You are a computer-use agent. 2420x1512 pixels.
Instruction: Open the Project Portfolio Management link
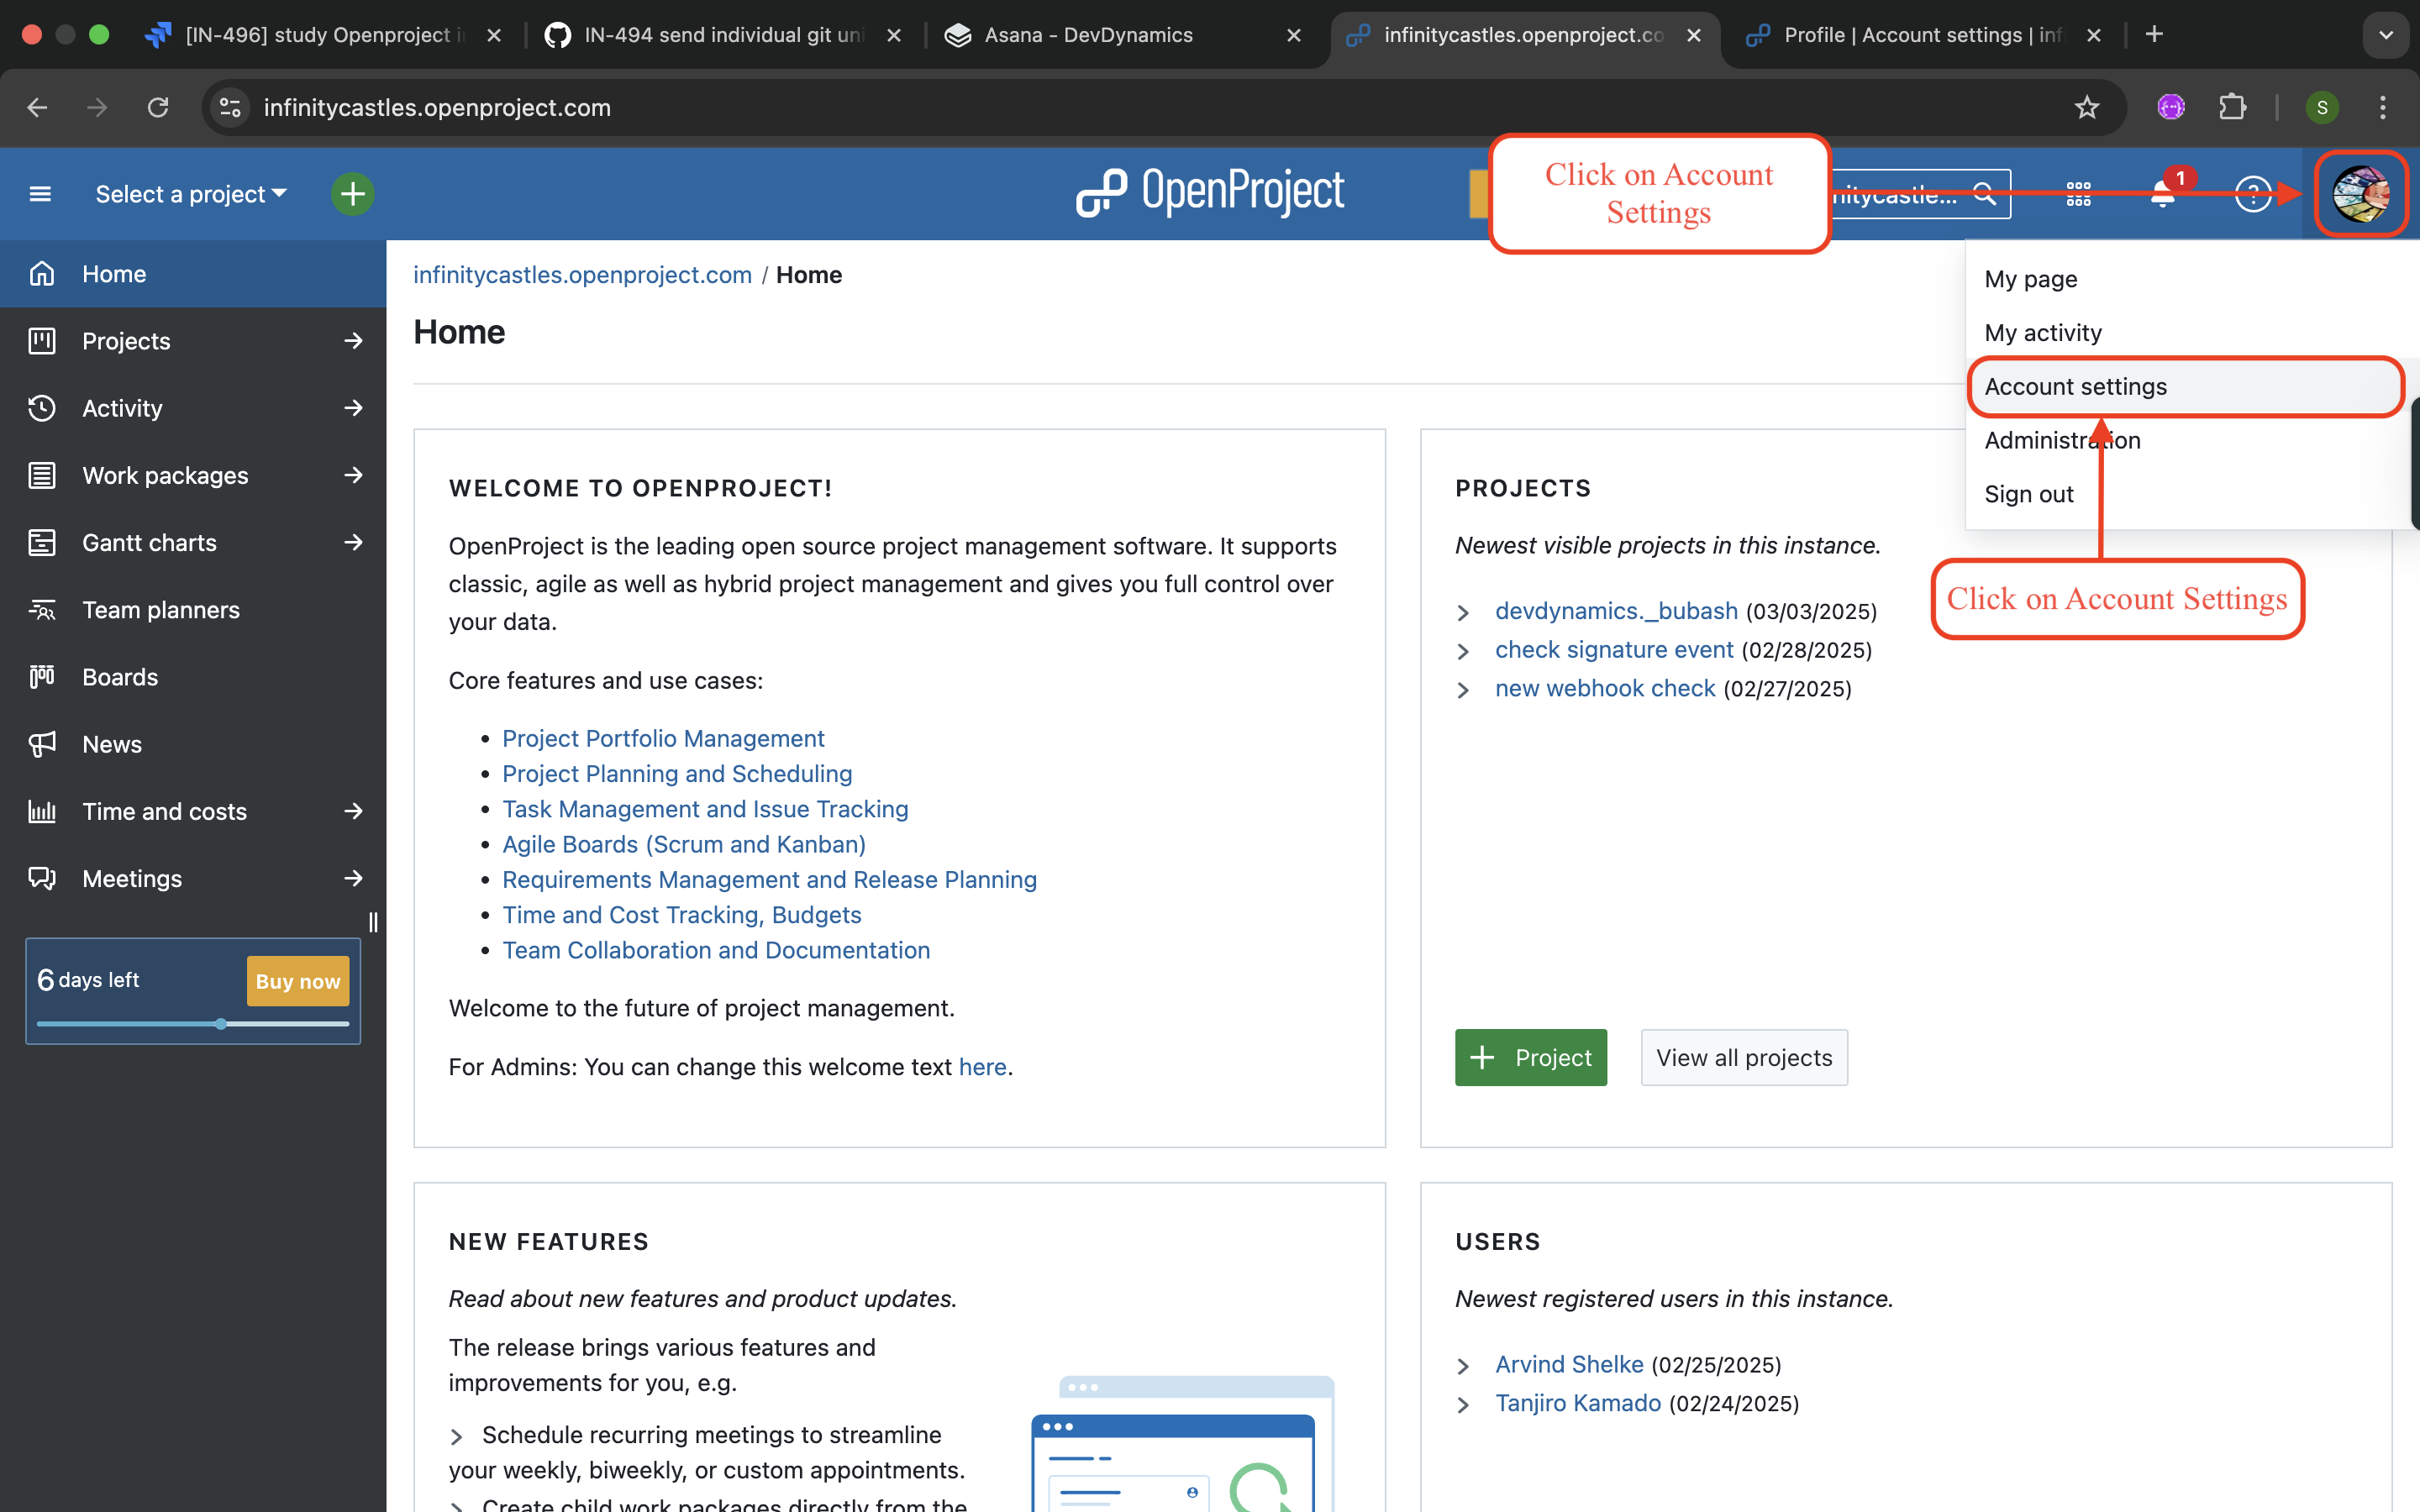(663, 738)
